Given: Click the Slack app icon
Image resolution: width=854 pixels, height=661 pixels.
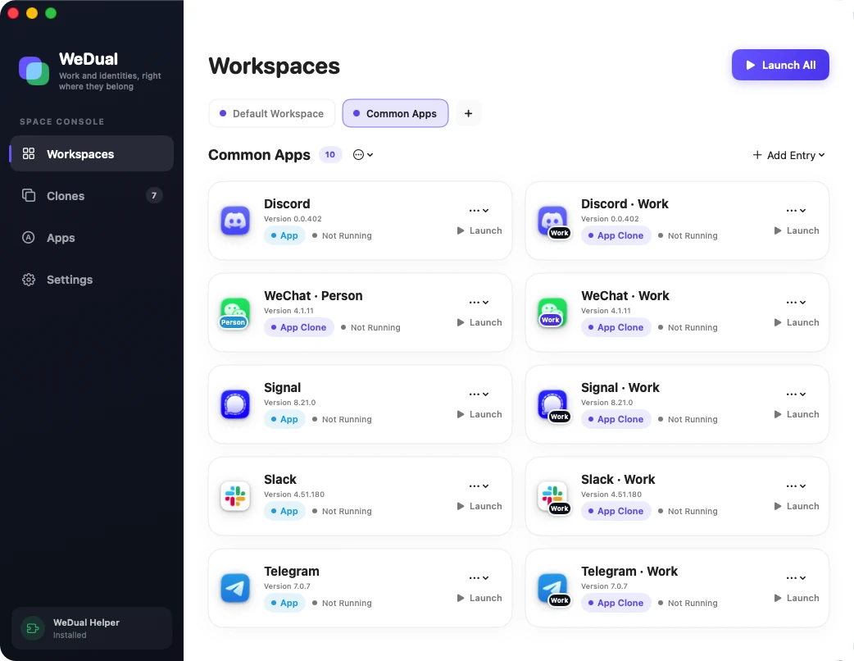Looking at the screenshot, I should point(235,496).
